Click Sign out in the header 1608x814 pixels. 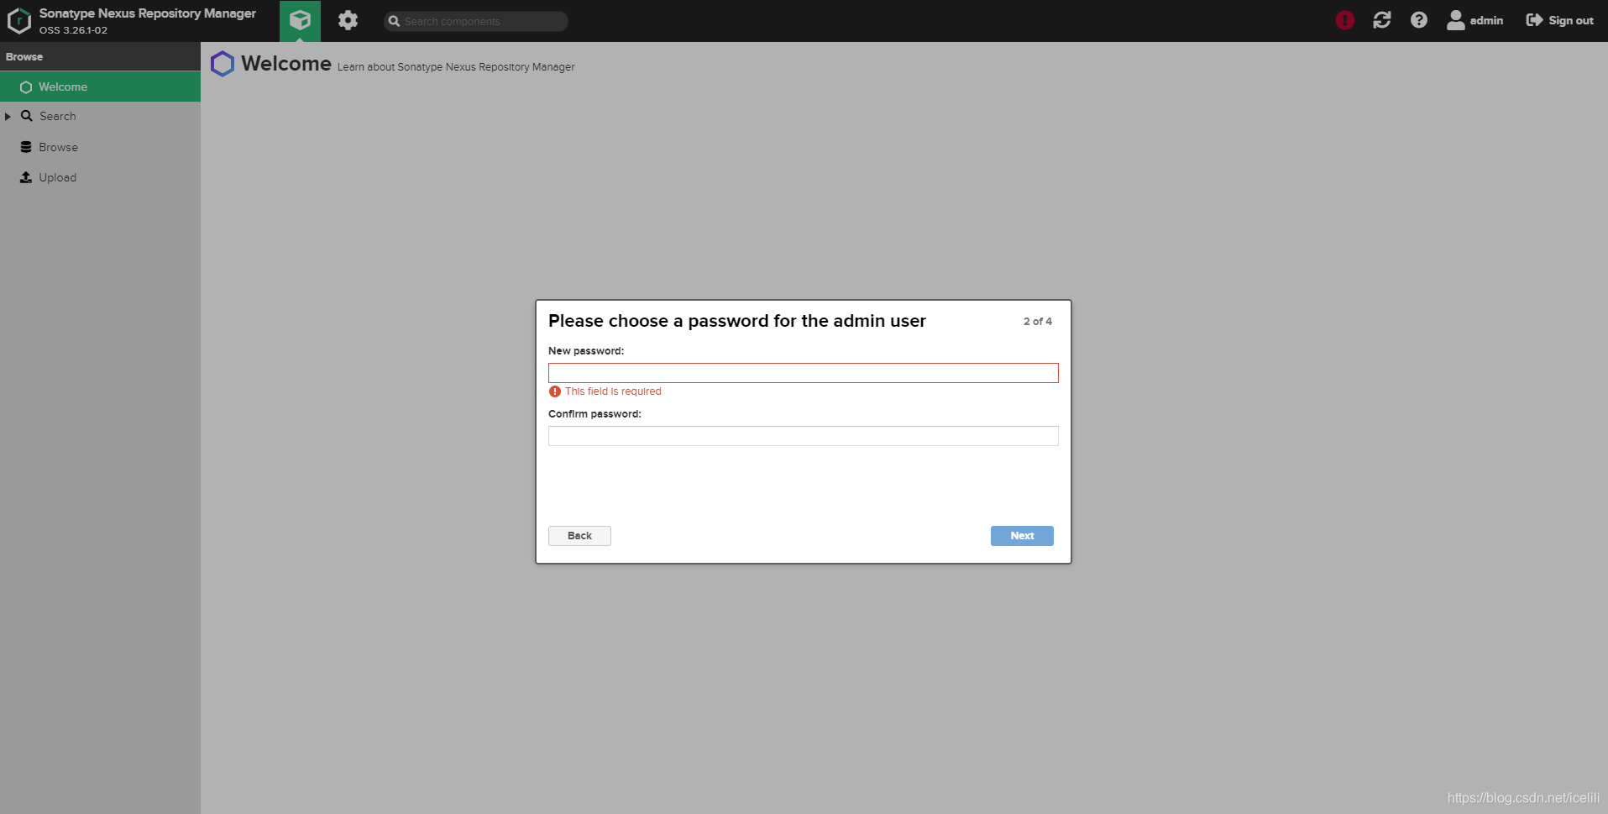pos(1559,20)
